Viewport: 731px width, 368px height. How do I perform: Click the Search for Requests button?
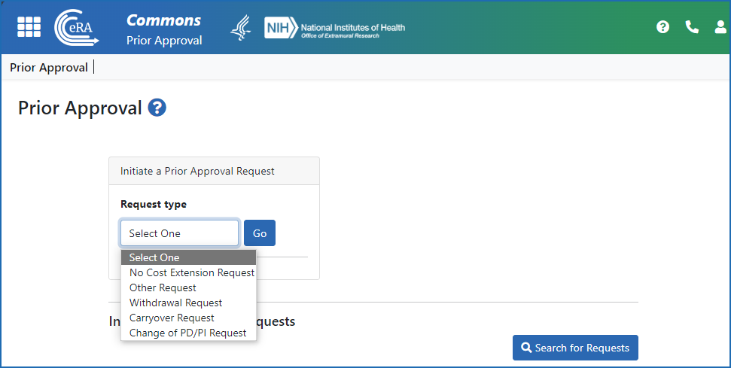tap(575, 348)
